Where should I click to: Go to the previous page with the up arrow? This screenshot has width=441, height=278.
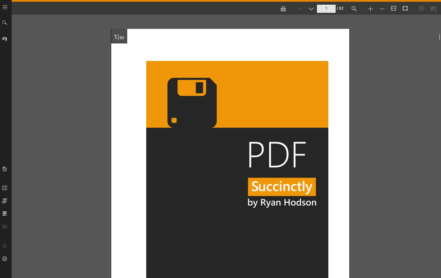(299, 9)
